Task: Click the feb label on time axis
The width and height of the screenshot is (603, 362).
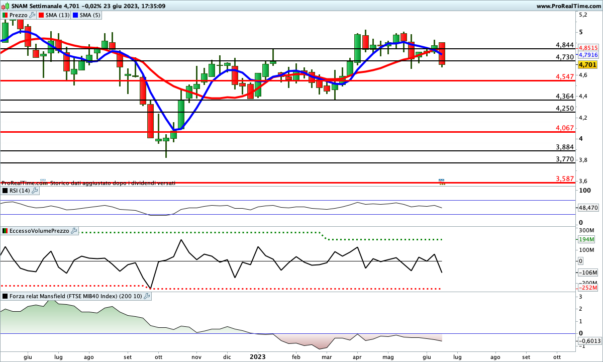Action: (296, 356)
